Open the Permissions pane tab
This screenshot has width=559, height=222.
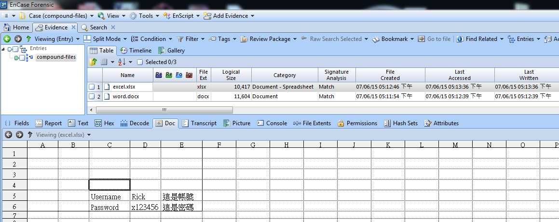(357, 123)
